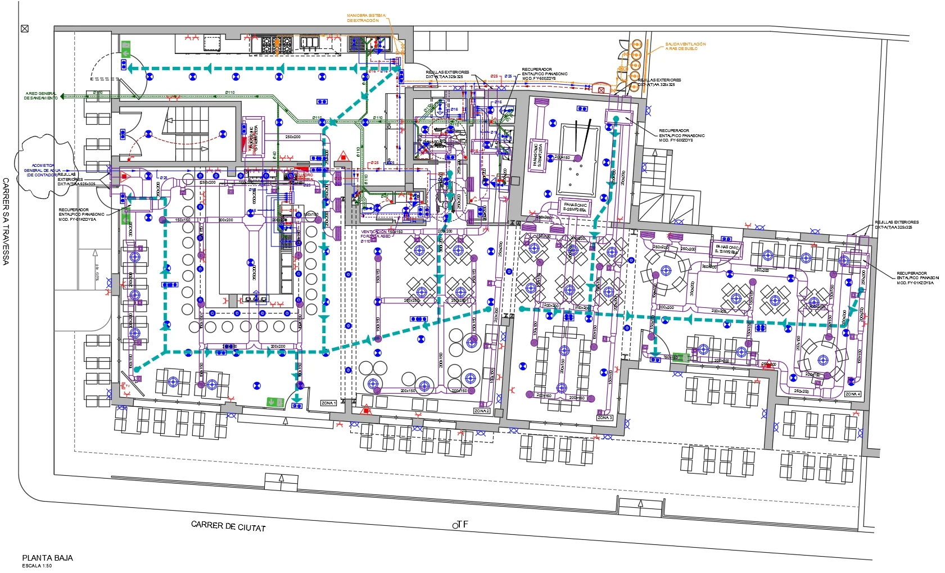945x573 pixels.
Task: Select the kitchen stove burners symbol
Action: tap(275, 45)
